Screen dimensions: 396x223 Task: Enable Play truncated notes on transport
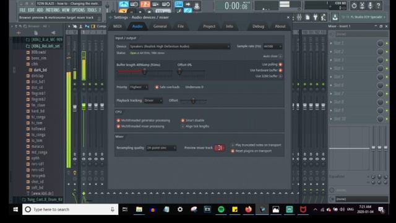pyautogui.click(x=233, y=145)
